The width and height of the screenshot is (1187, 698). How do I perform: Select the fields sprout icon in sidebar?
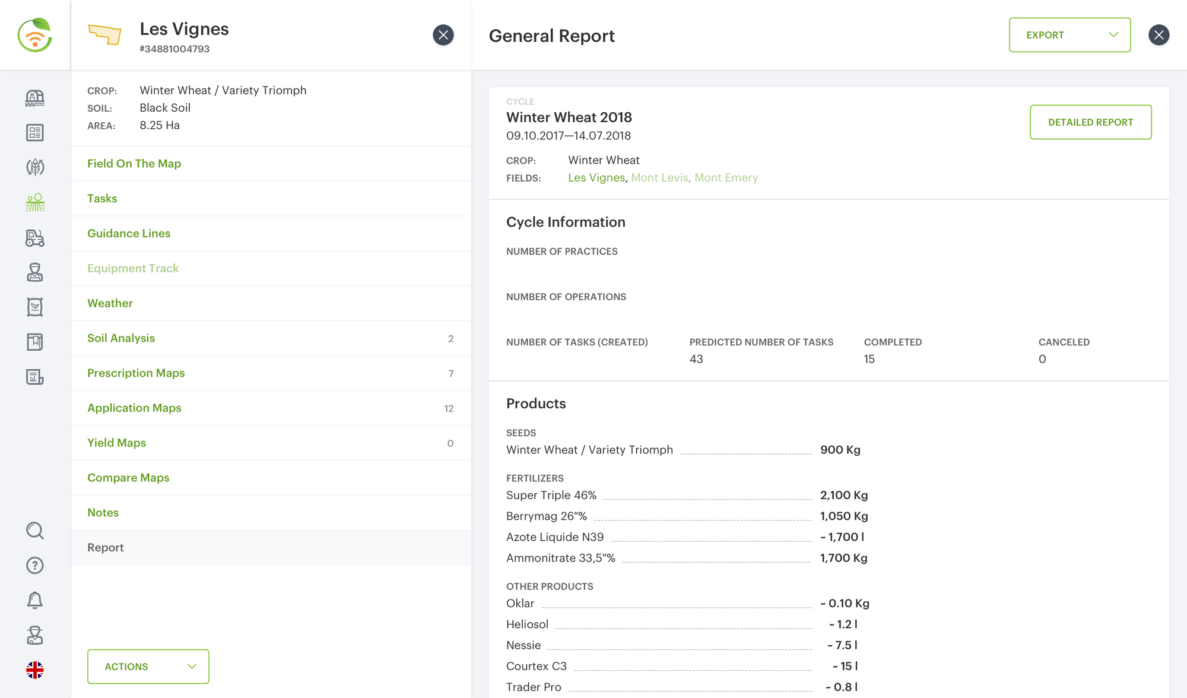(x=35, y=202)
